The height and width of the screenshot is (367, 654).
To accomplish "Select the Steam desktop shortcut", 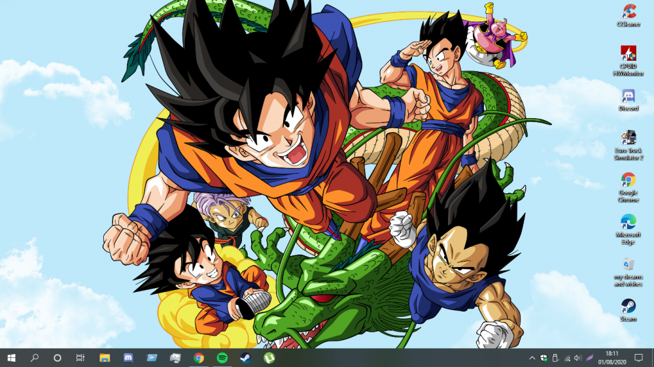I will (x=628, y=310).
